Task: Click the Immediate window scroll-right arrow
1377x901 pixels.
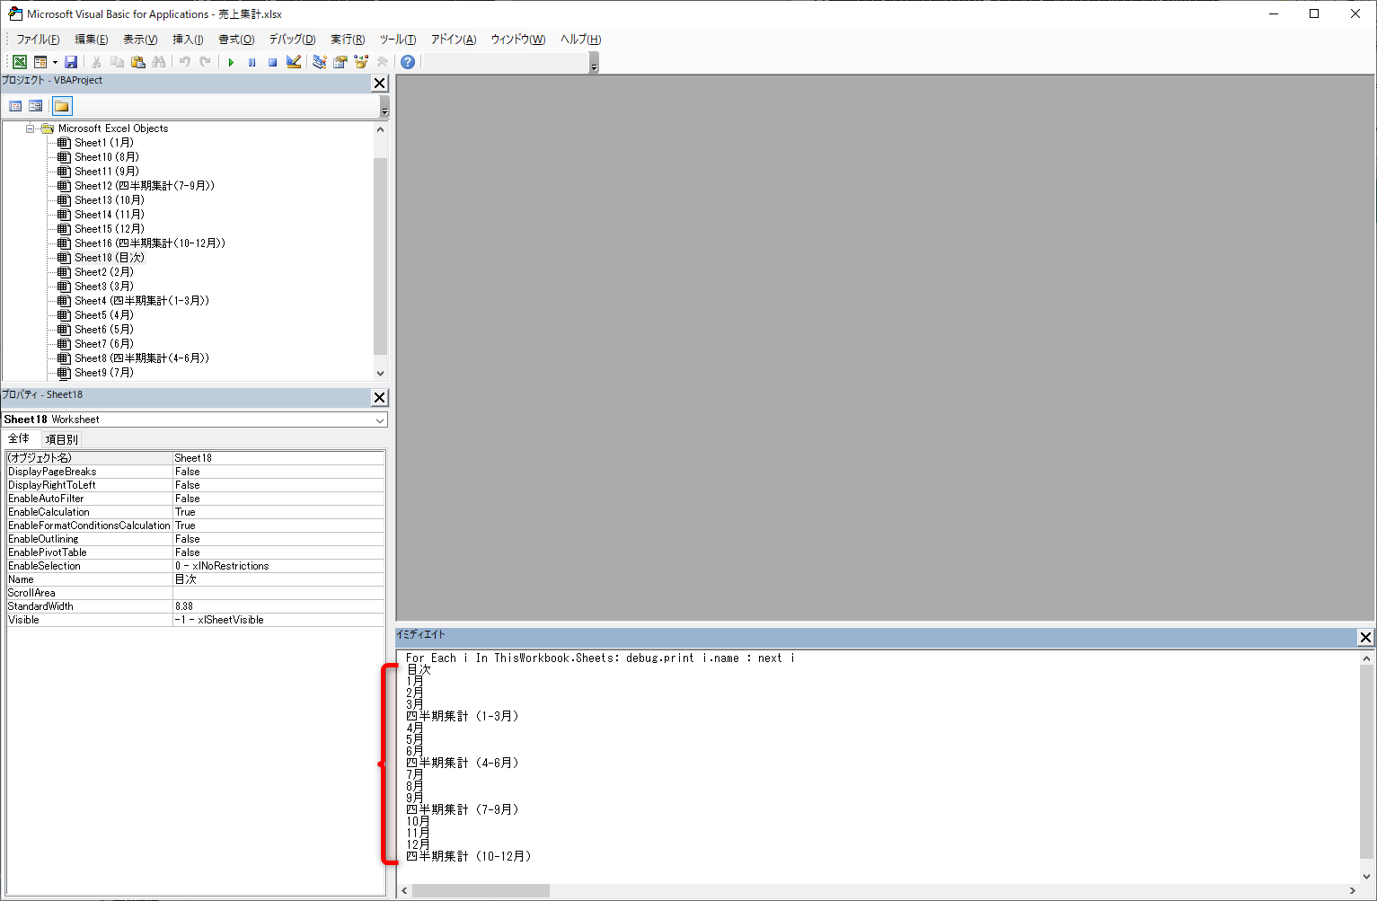Action: [1353, 890]
